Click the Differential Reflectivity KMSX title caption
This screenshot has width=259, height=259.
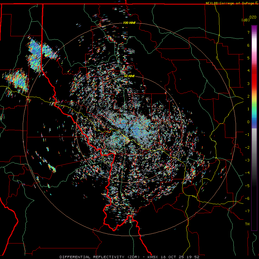(129, 257)
